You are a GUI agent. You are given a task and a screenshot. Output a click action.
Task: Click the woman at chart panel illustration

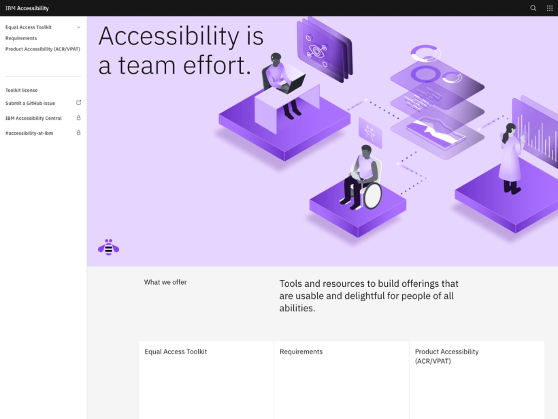click(512, 158)
